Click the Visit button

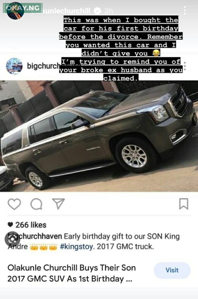[172, 270]
